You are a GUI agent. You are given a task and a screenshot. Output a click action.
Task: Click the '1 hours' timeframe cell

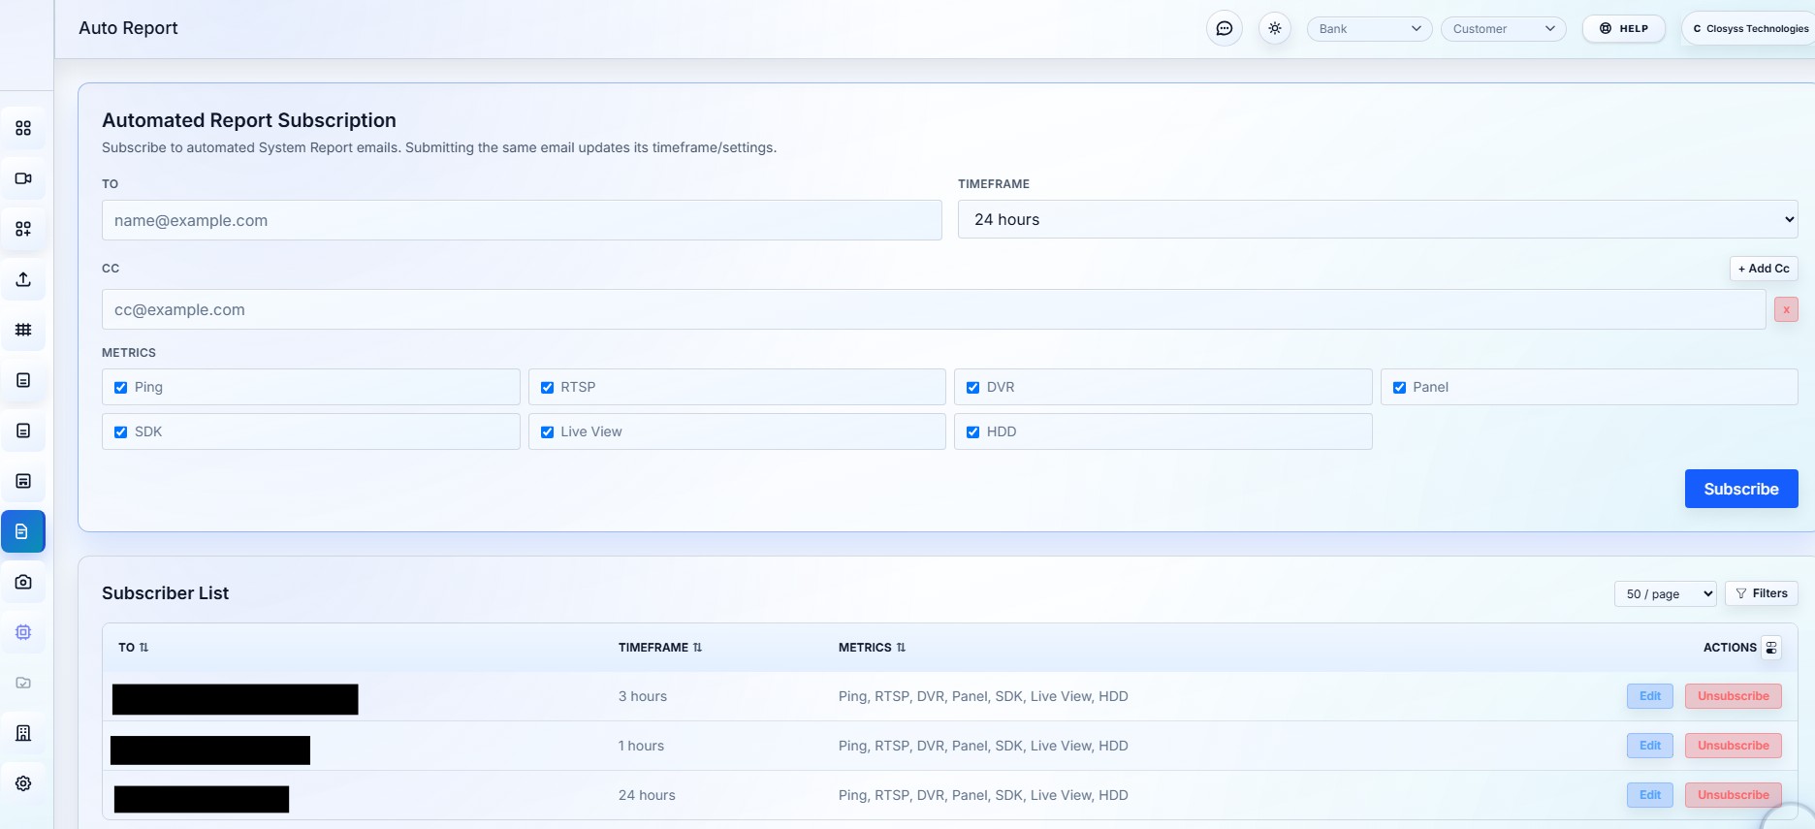pyautogui.click(x=641, y=746)
